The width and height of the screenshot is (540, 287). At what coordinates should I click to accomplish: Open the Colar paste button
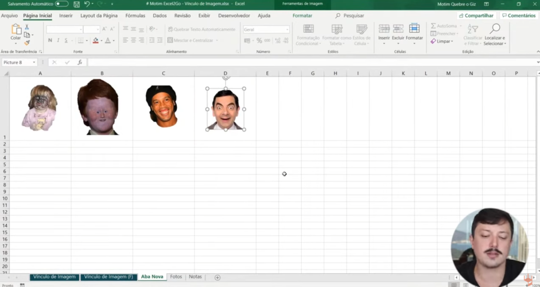pyautogui.click(x=15, y=34)
